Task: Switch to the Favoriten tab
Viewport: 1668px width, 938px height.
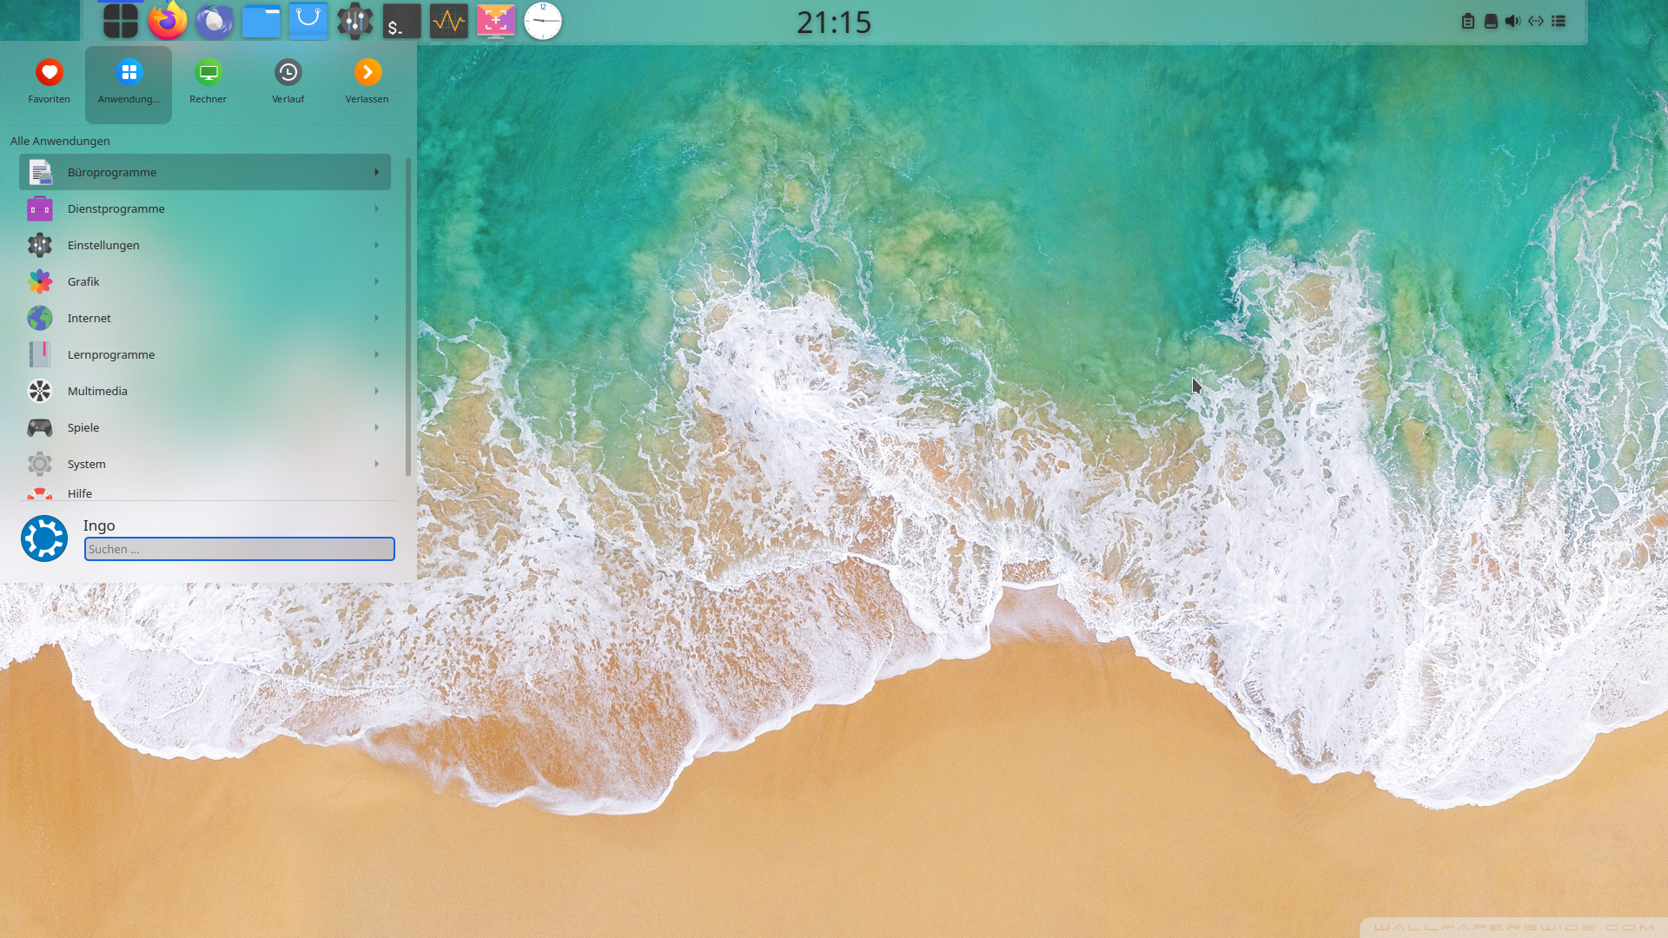Action: click(x=49, y=83)
